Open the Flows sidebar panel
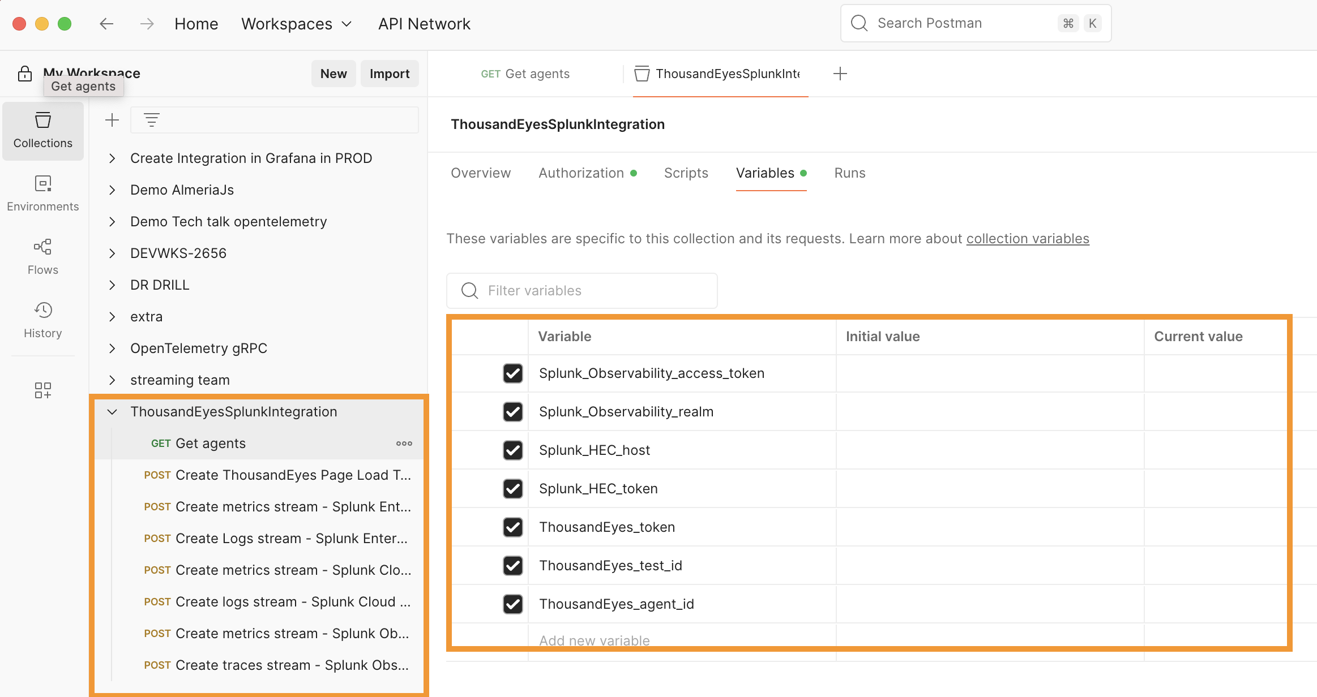Viewport: 1317px width, 697px height. pos(43,257)
